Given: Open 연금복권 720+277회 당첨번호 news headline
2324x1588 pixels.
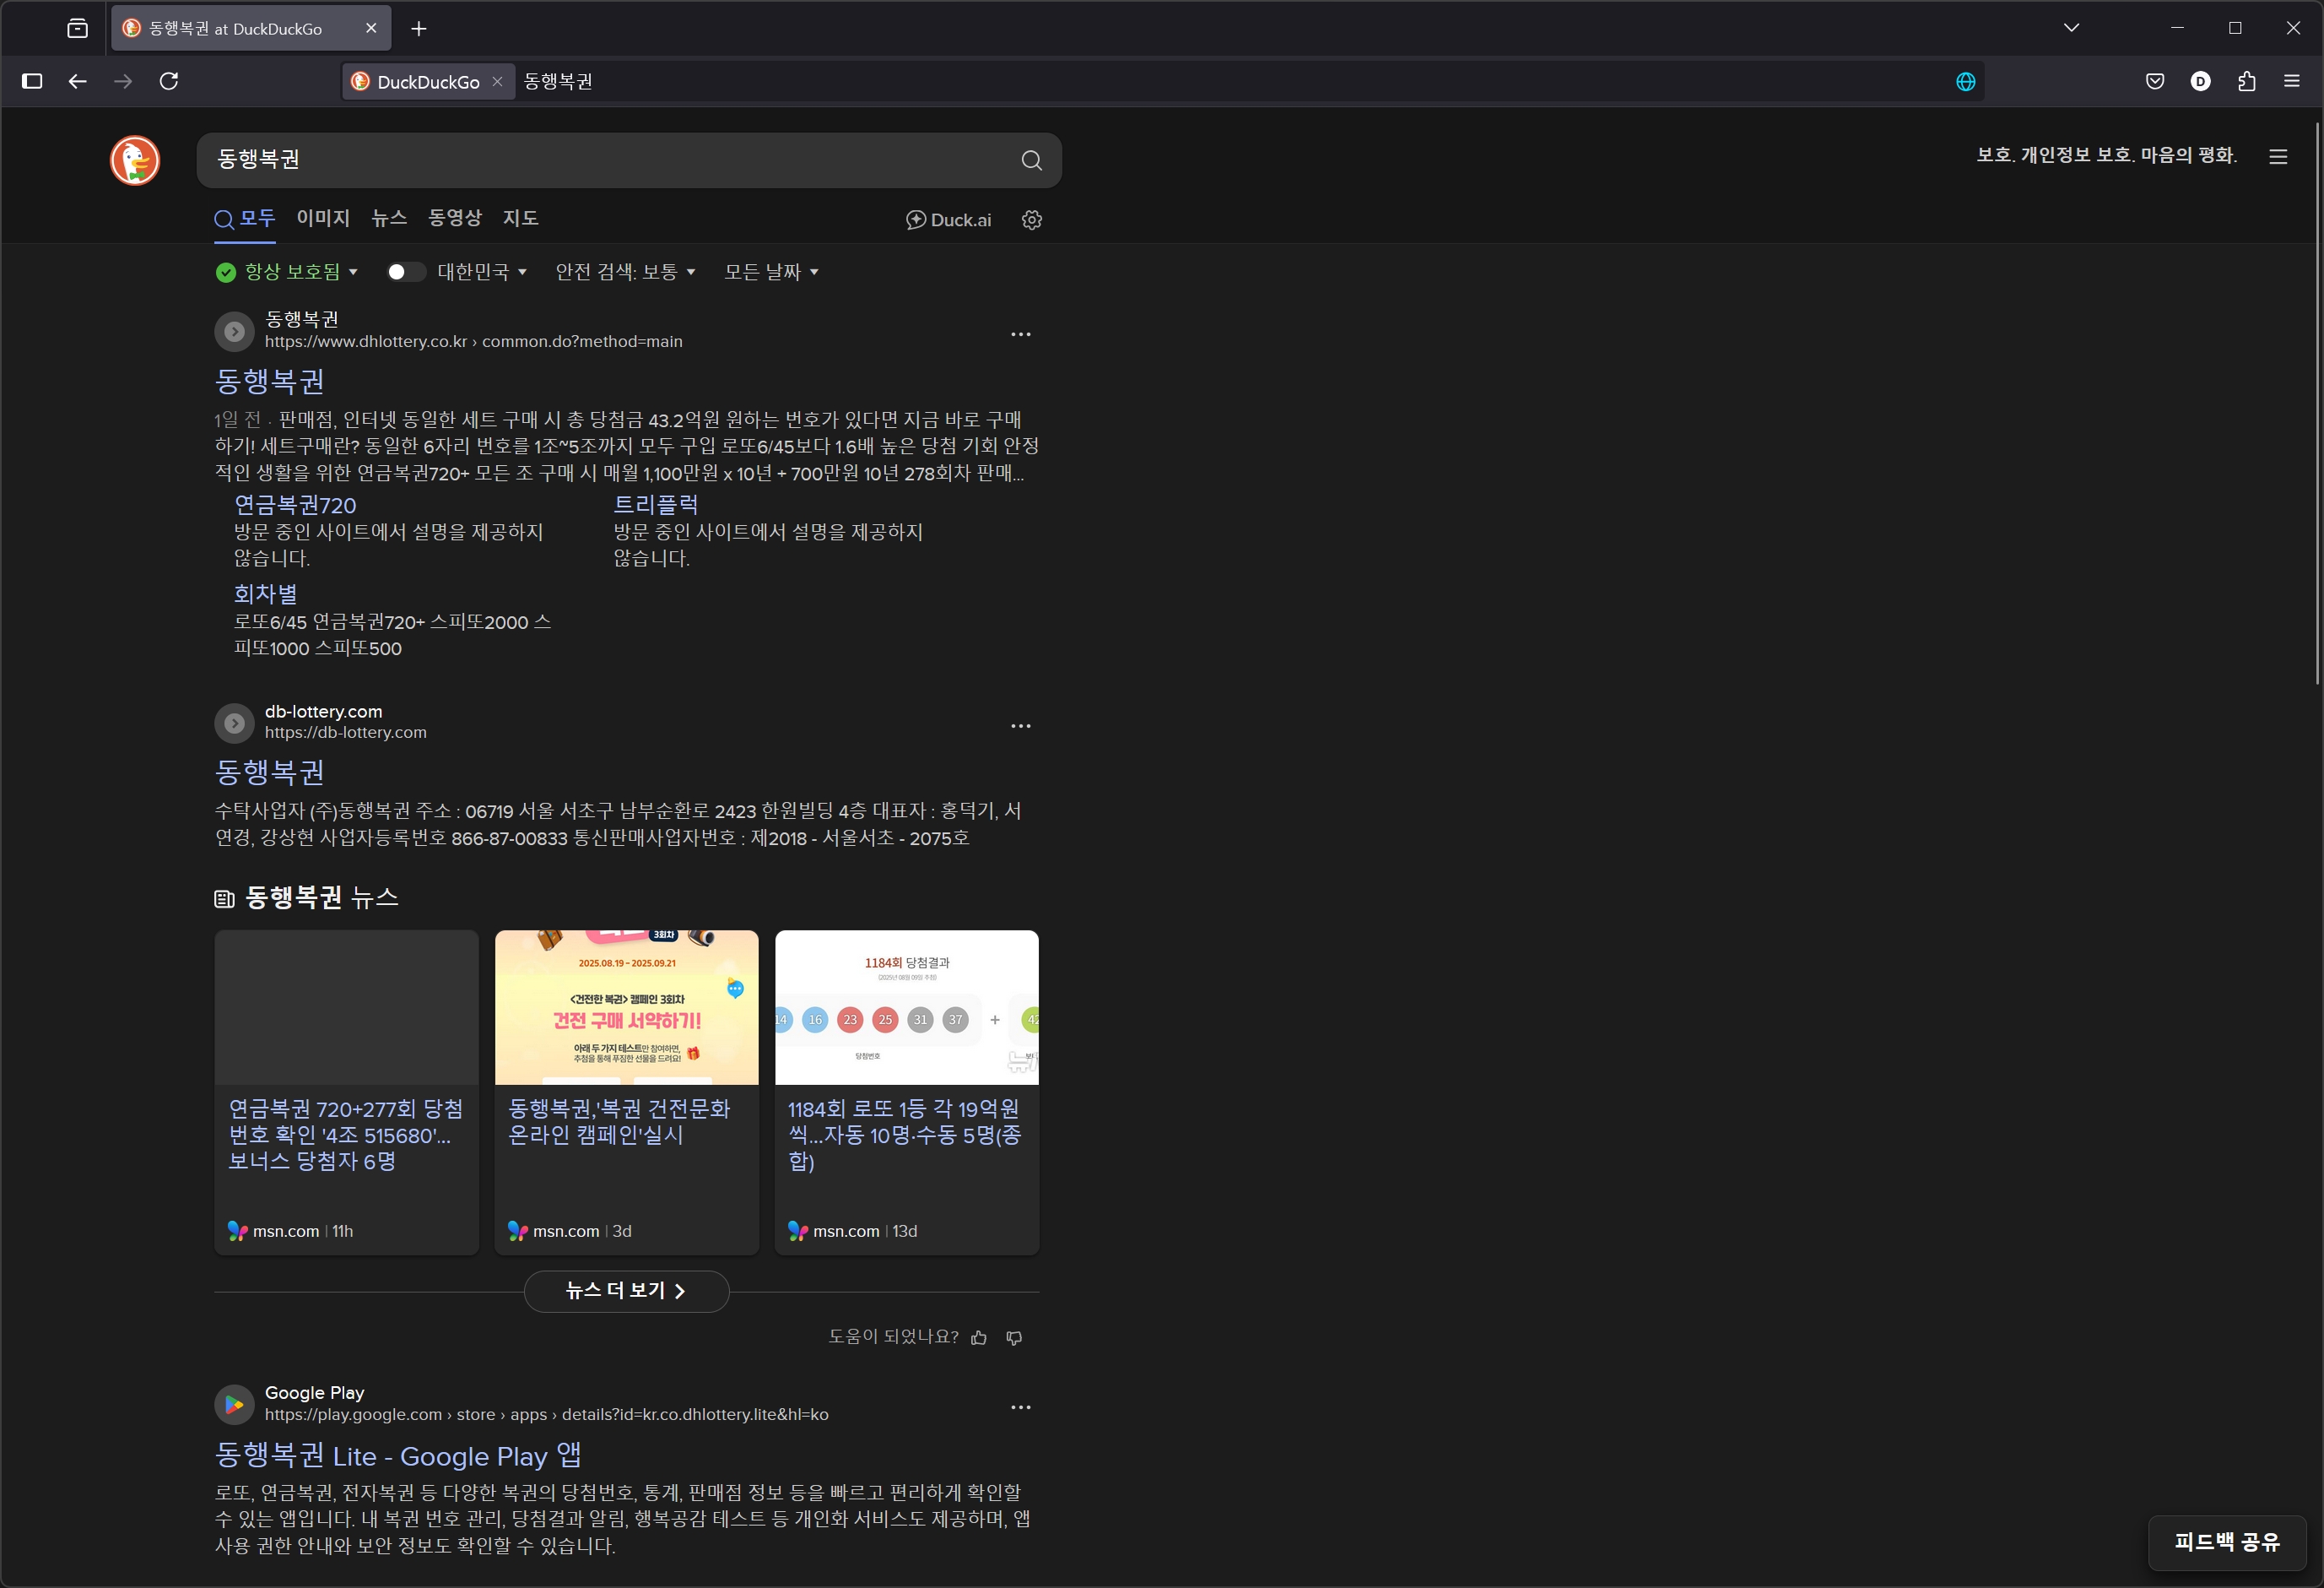Looking at the screenshot, I should click(x=346, y=1135).
